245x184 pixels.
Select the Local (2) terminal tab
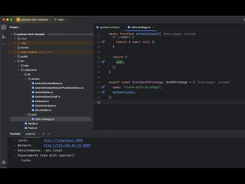click(30, 134)
